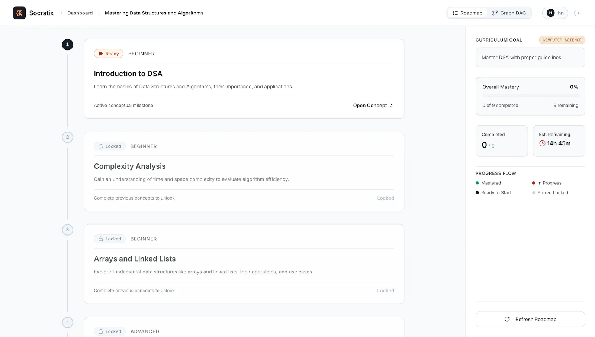Click the COMPUTER-SCIENCE tag
The height and width of the screenshot is (337, 595).
pos(562,40)
